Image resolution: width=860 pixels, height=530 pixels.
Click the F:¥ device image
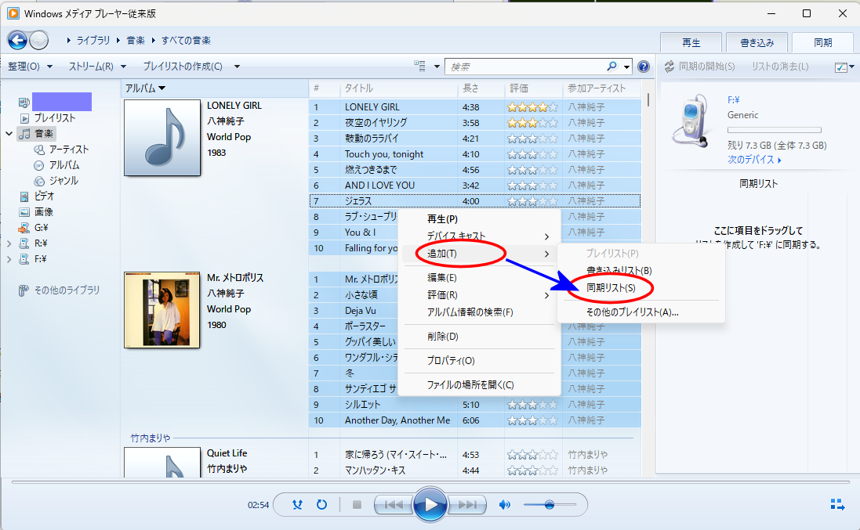tap(692, 121)
